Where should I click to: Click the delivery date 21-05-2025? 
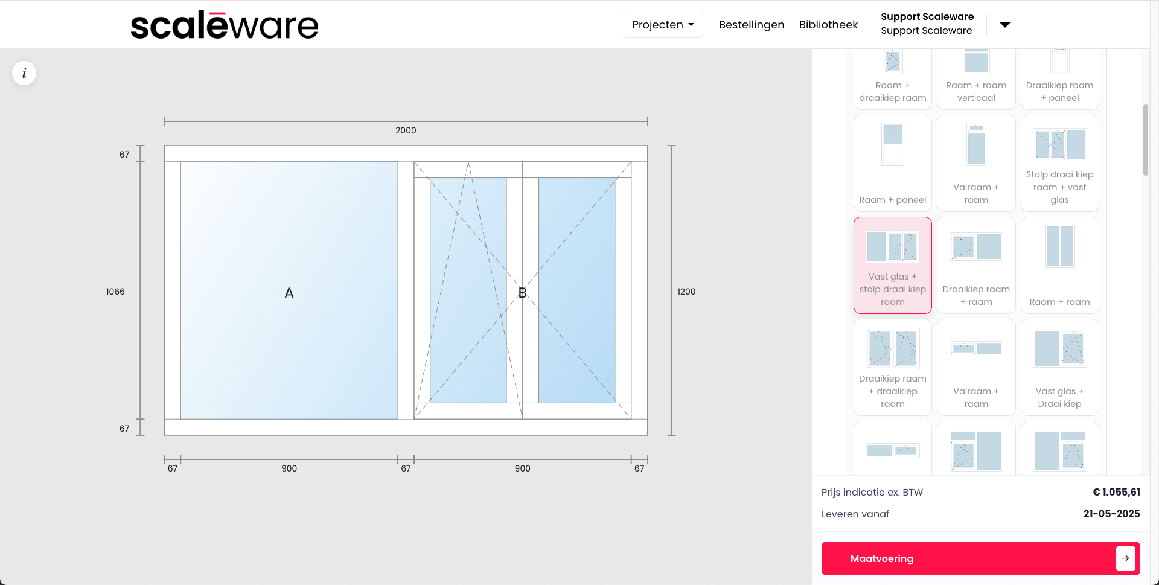click(x=1111, y=514)
